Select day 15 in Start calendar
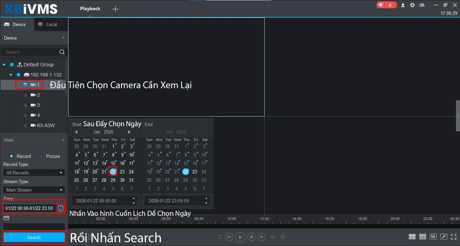 coord(113,163)
